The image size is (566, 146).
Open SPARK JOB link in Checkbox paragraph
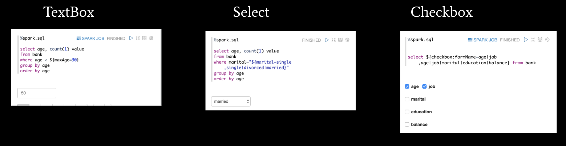[482, 40]
